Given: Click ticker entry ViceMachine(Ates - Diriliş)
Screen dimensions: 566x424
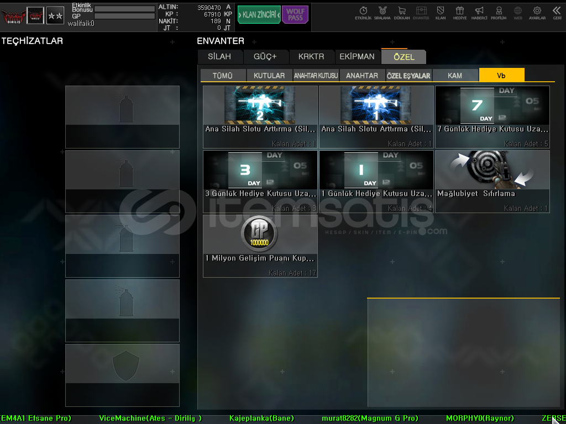Looking at the screenshot, I should [x=150, y=418].
